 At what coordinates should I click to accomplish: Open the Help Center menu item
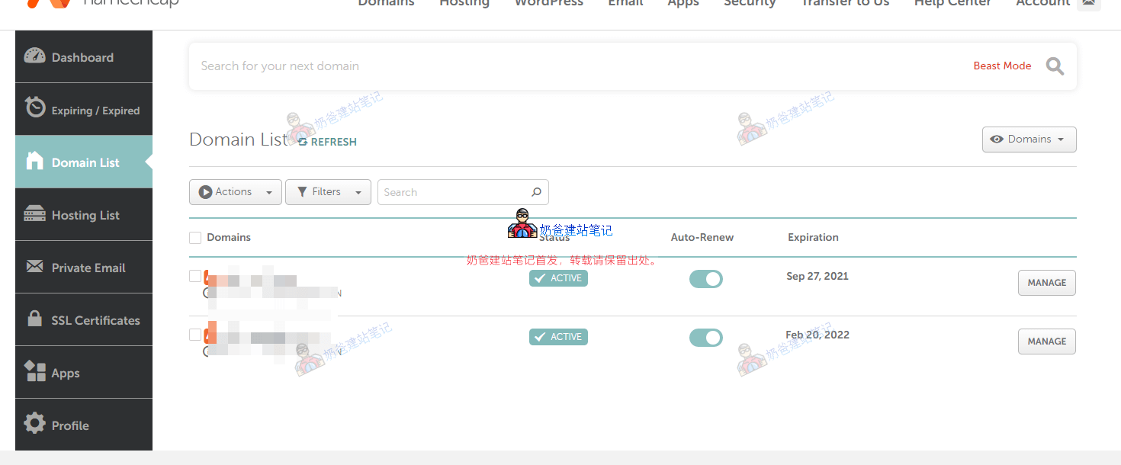coord(952,4)
